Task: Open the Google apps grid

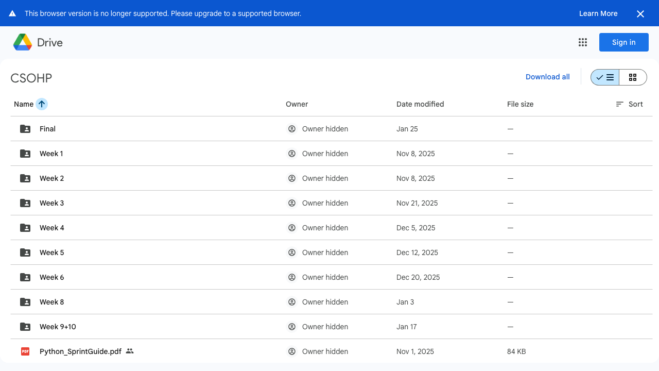Action: click(583, 42)
